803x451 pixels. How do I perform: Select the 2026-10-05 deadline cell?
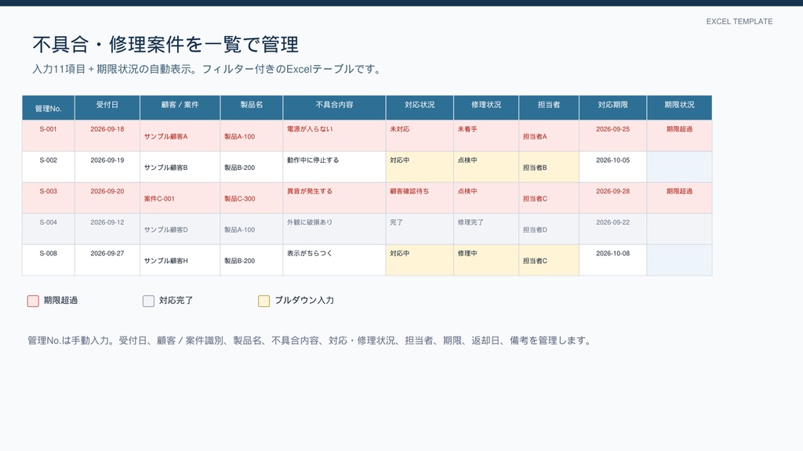click(612, 168)
